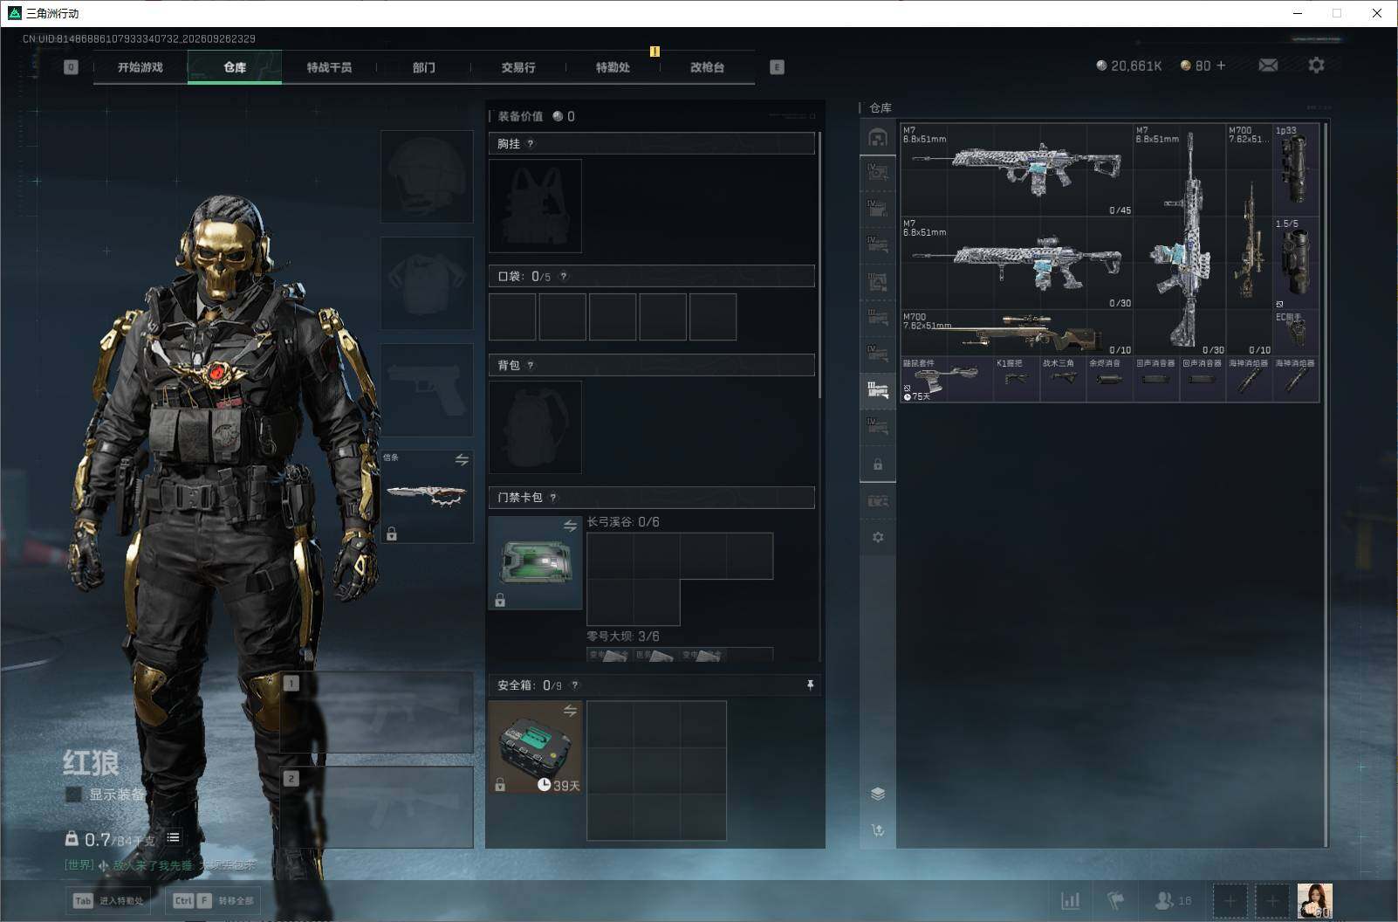Switch to the 特战干员 tab
Image resolution: width=1398 pixels, height=922 pixels.
pyautogui.click(x=329, y=67)
